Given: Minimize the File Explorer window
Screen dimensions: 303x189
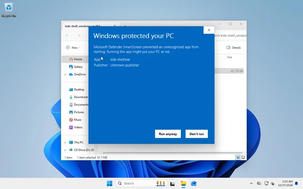Looking at the screenshot, I should point(220,24).
